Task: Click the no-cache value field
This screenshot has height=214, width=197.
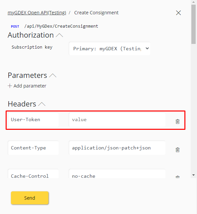Action: (117, 174)
